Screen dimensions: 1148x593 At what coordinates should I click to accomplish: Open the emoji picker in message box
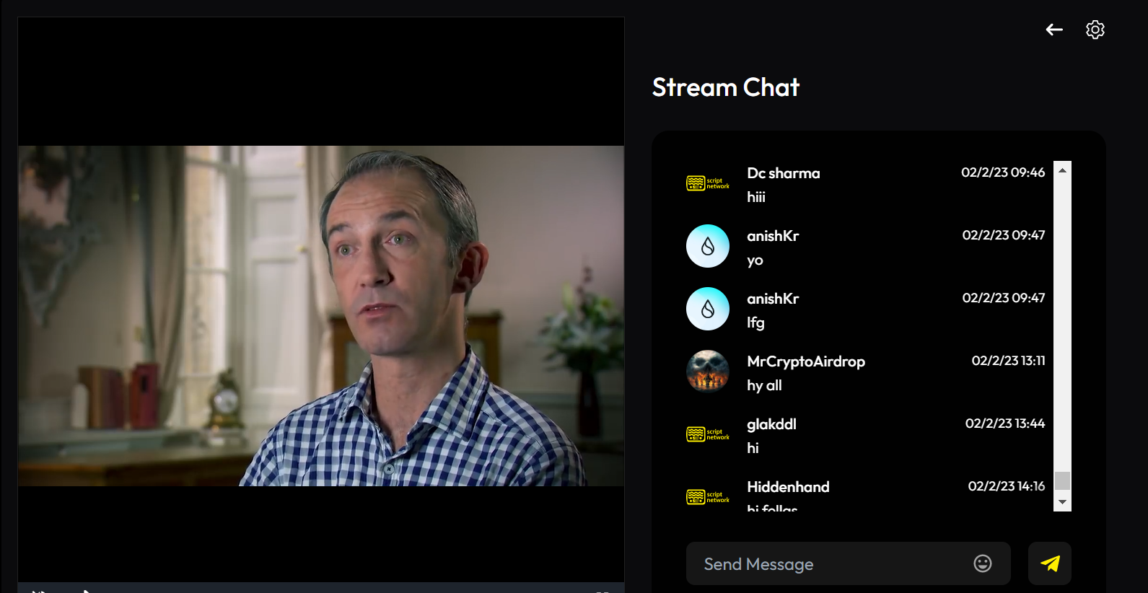coord(983,563)
